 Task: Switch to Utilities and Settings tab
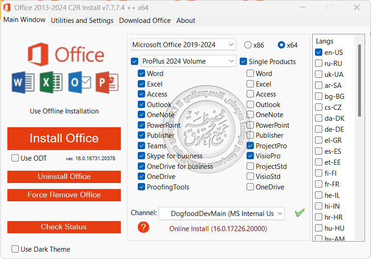tap(82, 21)
